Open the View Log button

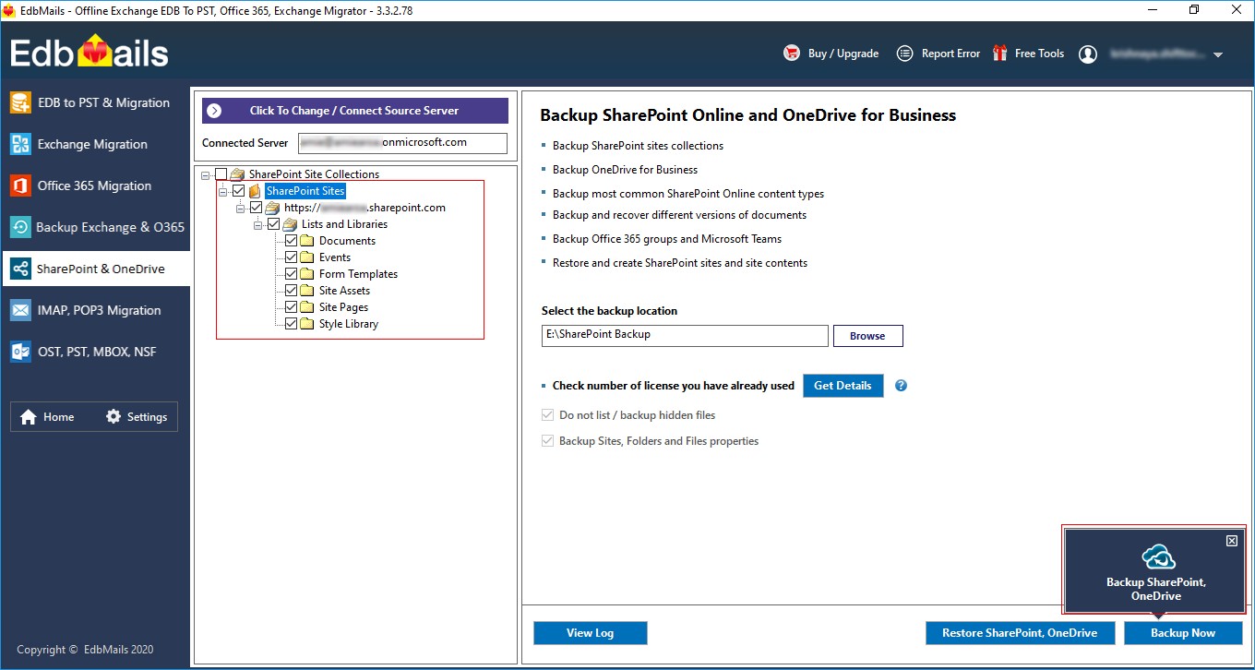pos(590,633)
